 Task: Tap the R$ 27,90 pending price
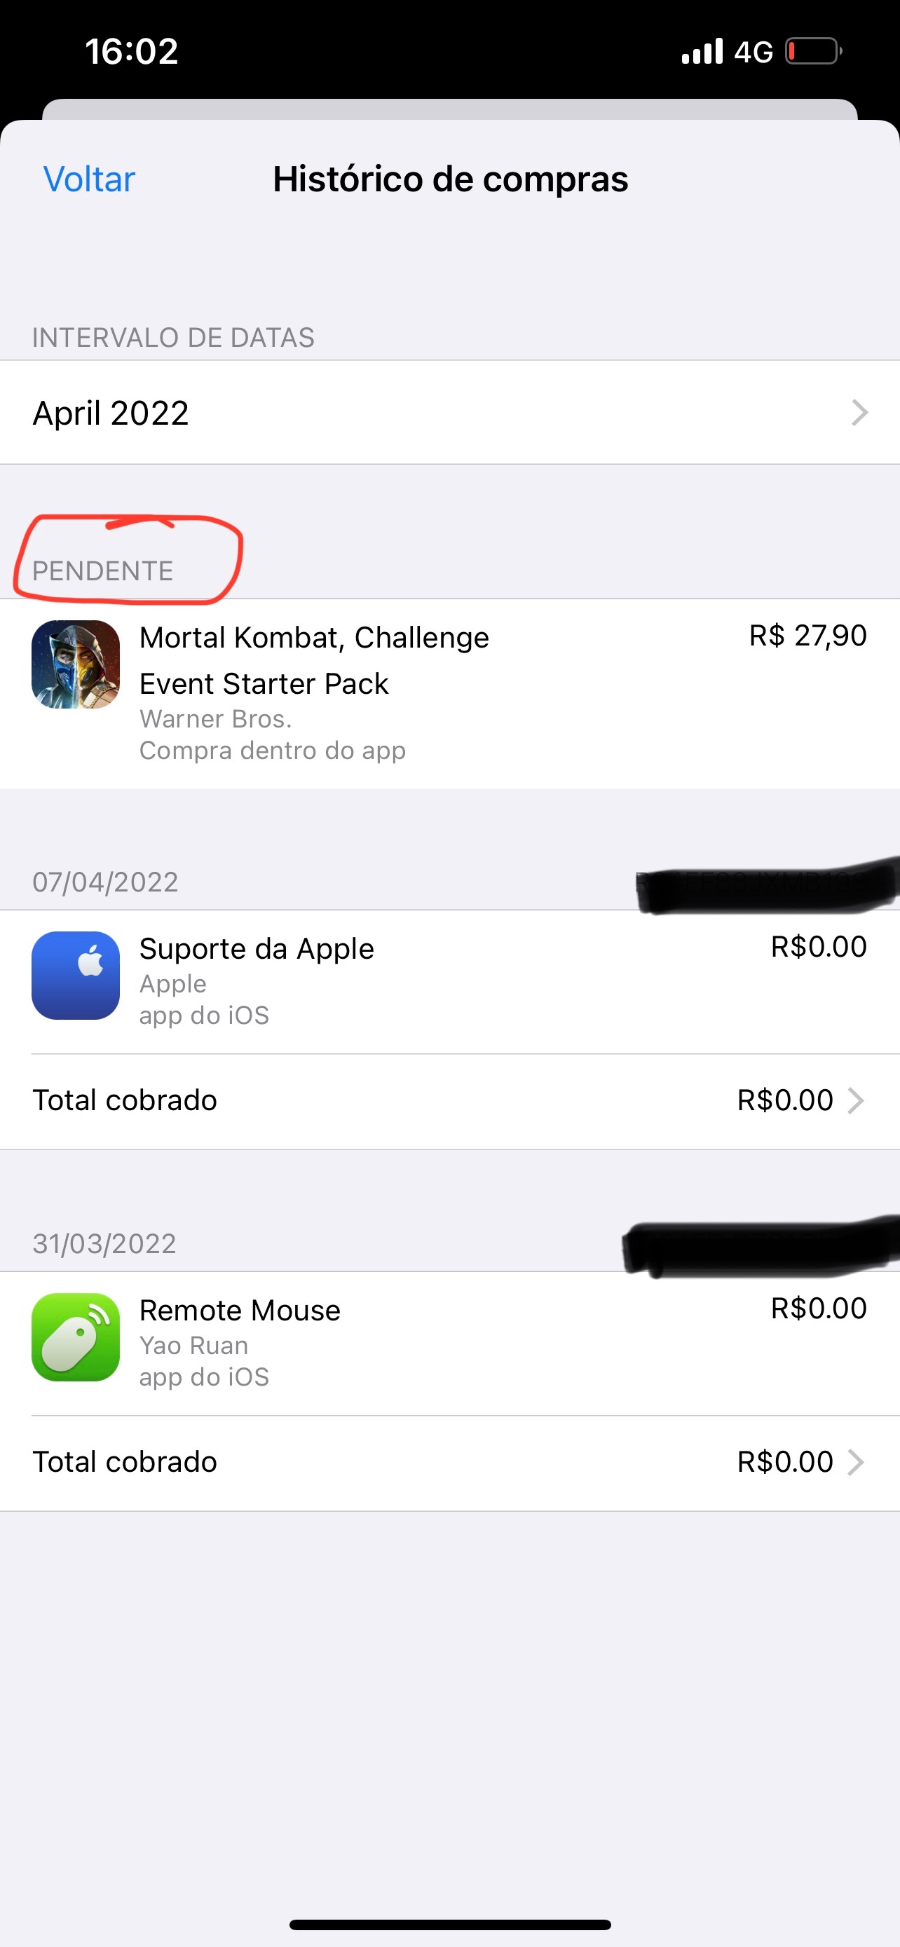coord(807,636)
